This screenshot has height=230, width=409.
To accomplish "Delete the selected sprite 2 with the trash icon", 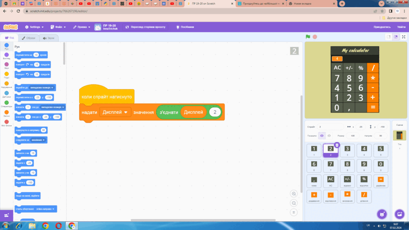I will point(337,145).
